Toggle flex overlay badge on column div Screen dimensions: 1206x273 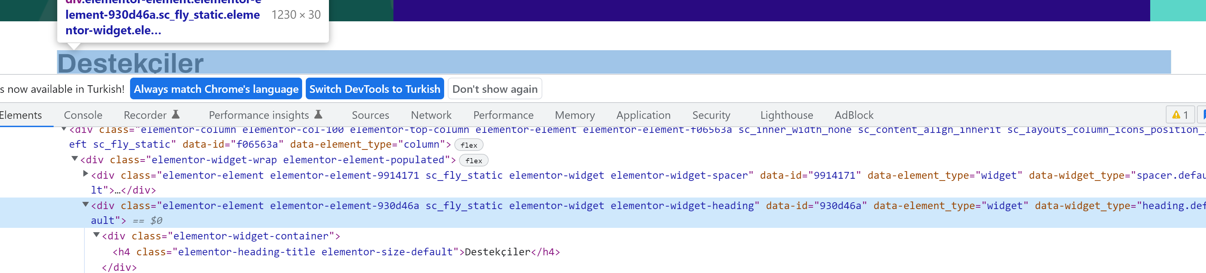coord(469,145)
